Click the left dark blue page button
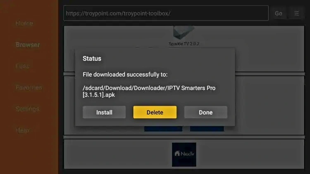Viewport: 310px width, 174px height. pyautogui.click(x=163, y=129)
